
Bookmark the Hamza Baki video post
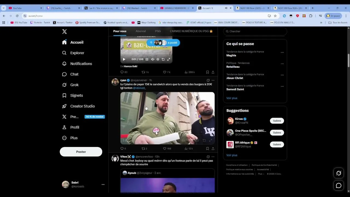click(x=208, y=72)
